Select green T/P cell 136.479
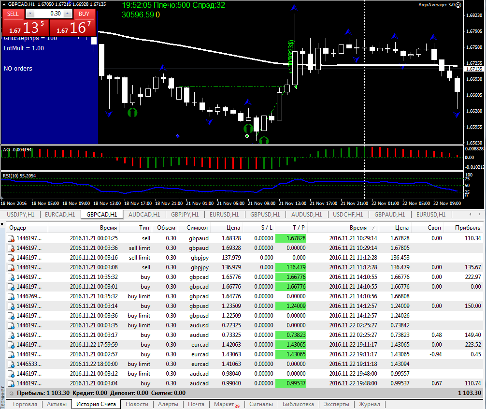The image size is (486, 409). tap(291, 267)
